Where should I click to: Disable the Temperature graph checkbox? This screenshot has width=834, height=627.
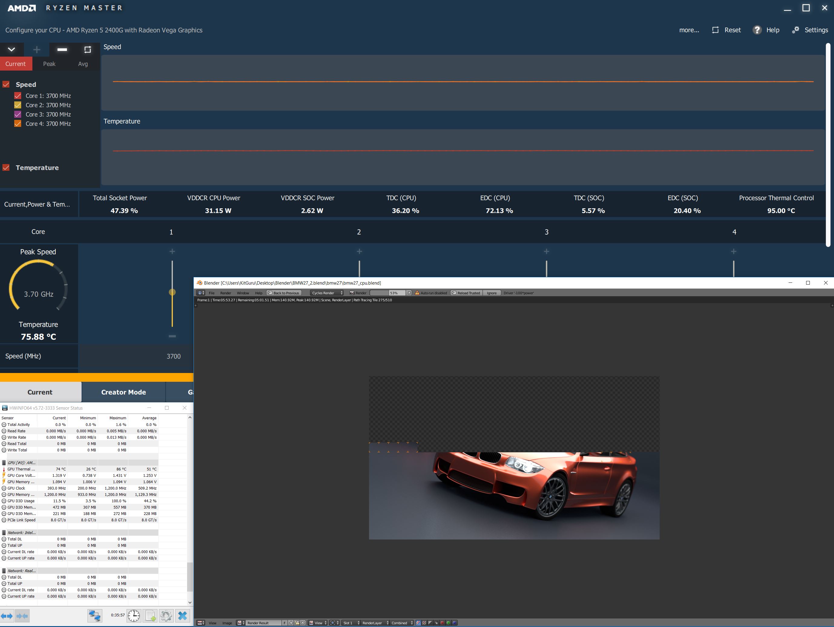click(x=6, y=168)
